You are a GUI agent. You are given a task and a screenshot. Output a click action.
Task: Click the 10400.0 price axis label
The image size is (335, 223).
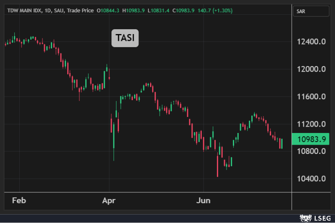(x=311, y=179)
